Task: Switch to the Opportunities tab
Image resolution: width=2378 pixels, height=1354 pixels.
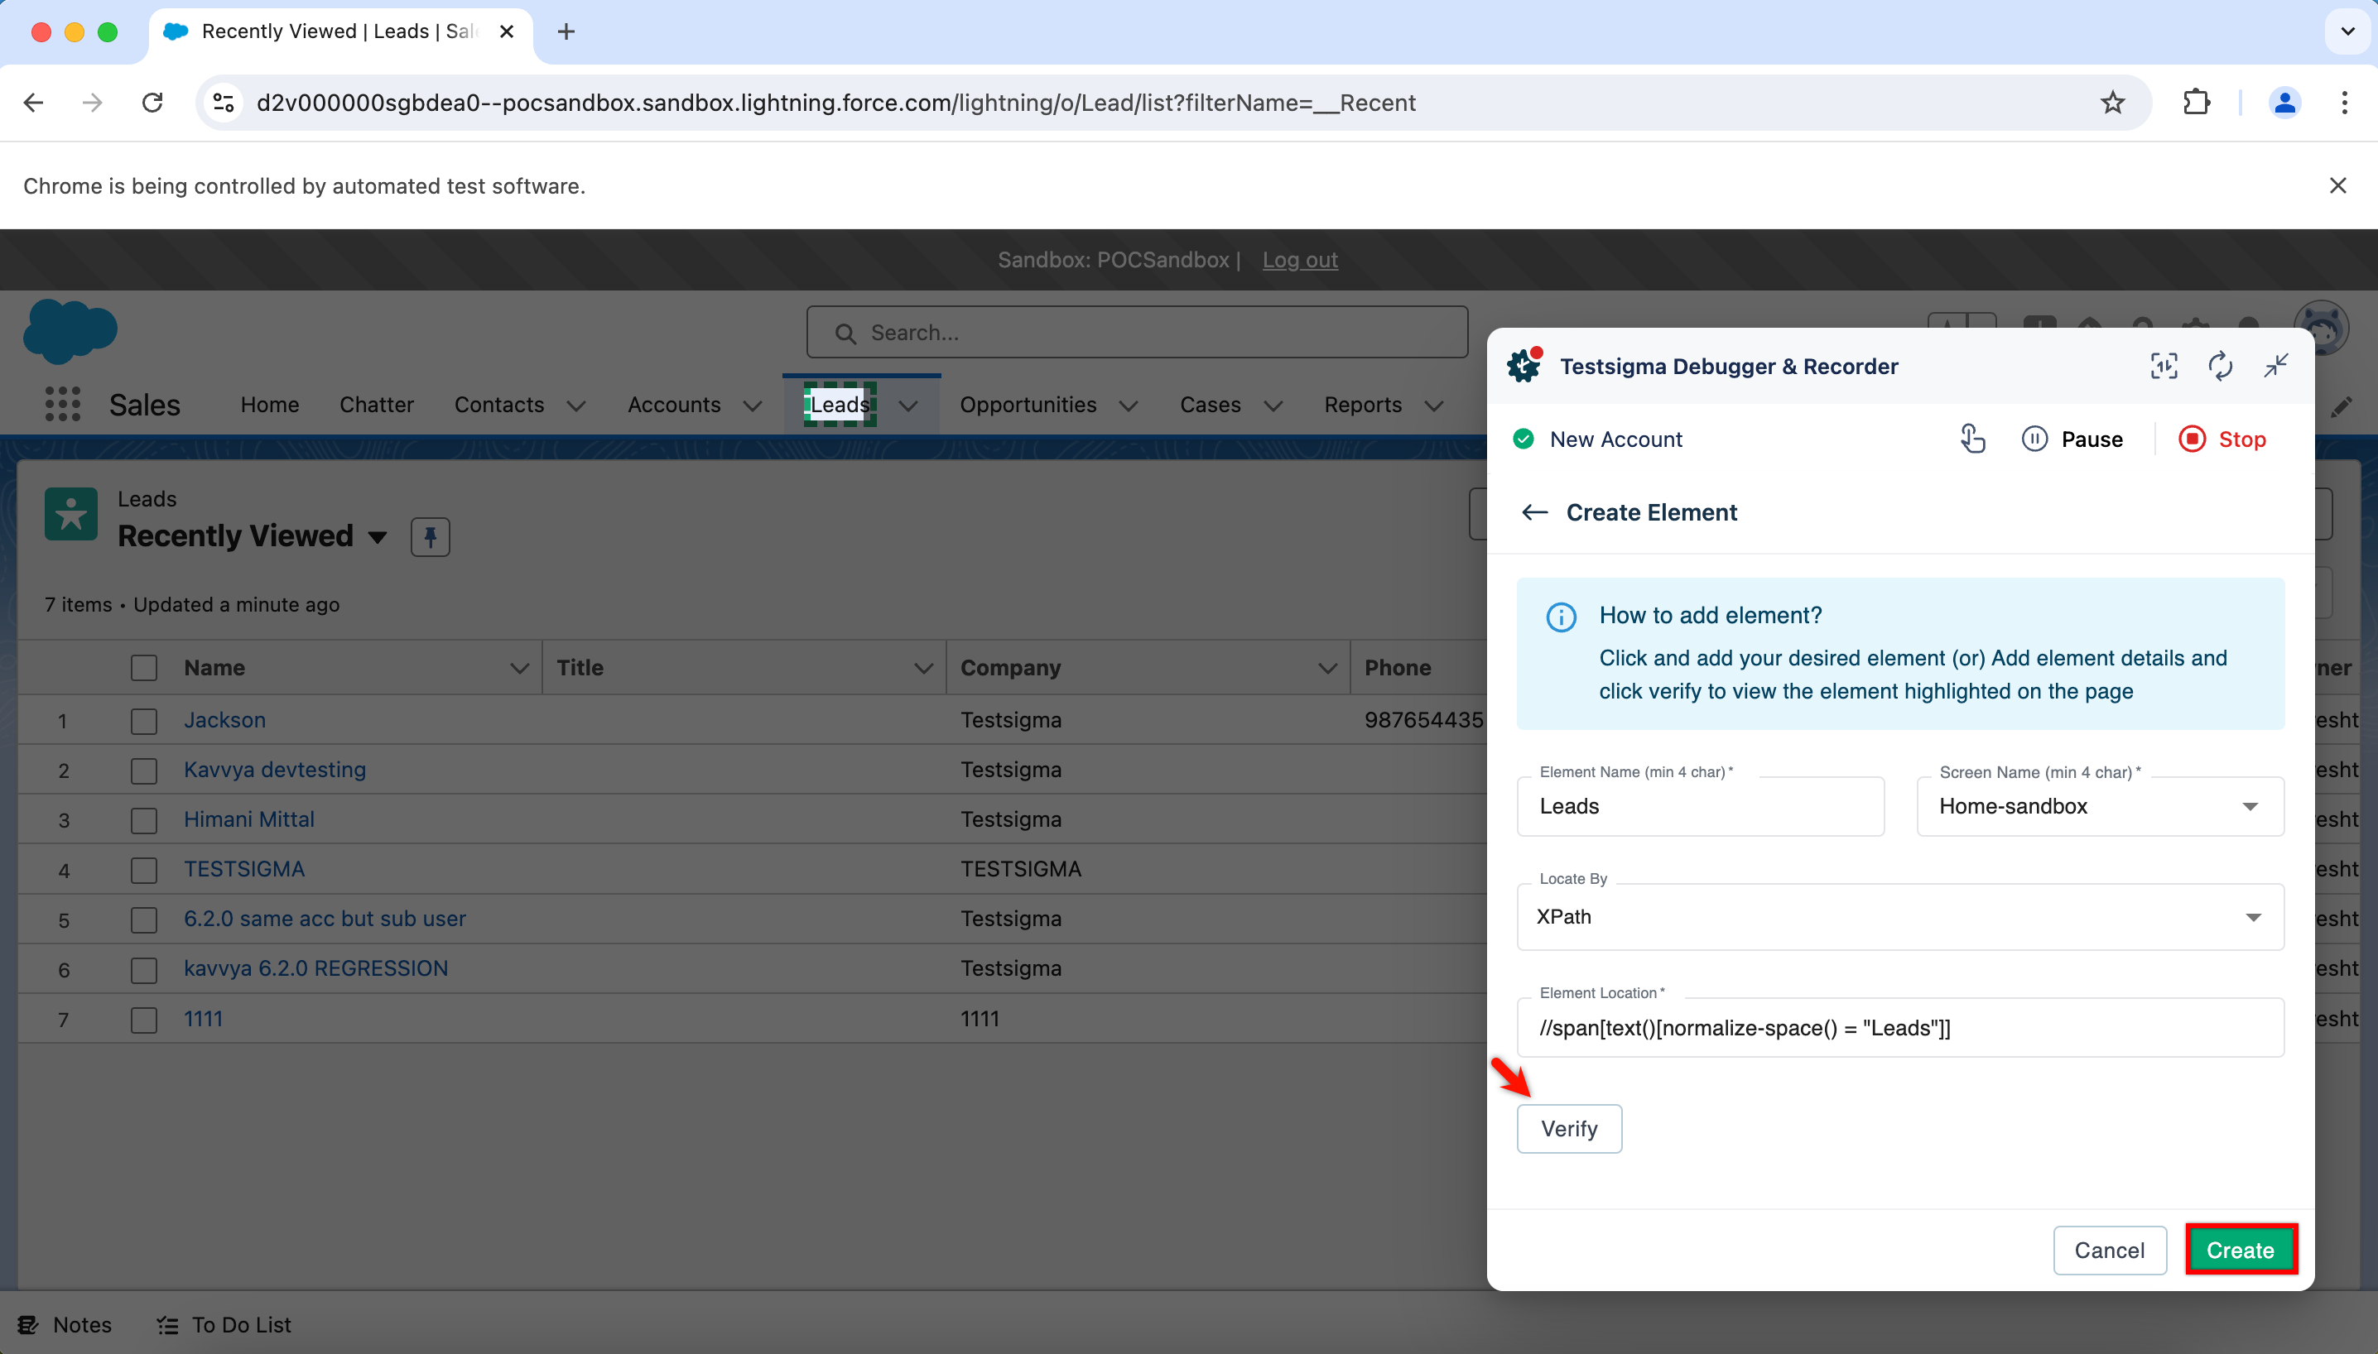Action: [x=1027, y=405]
